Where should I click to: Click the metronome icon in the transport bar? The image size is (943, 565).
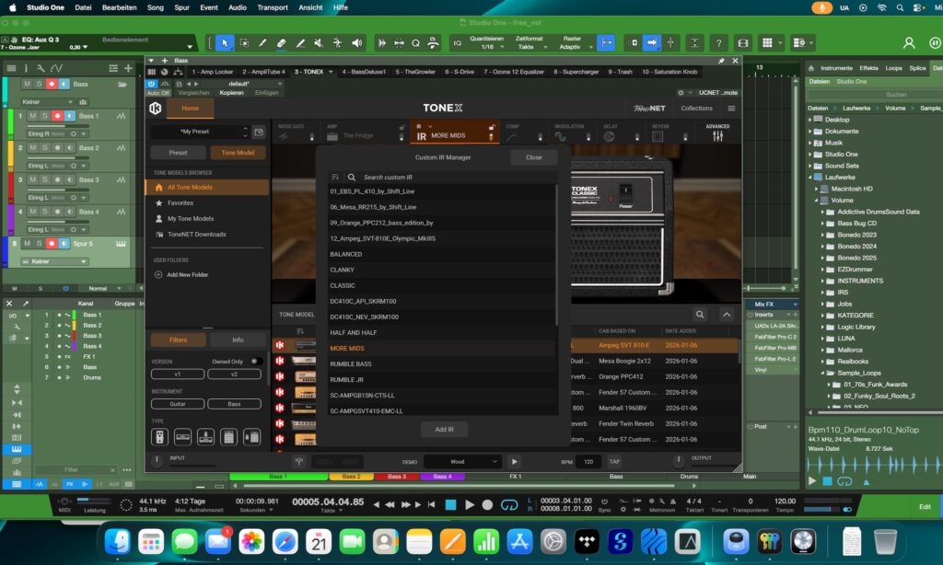672,502
